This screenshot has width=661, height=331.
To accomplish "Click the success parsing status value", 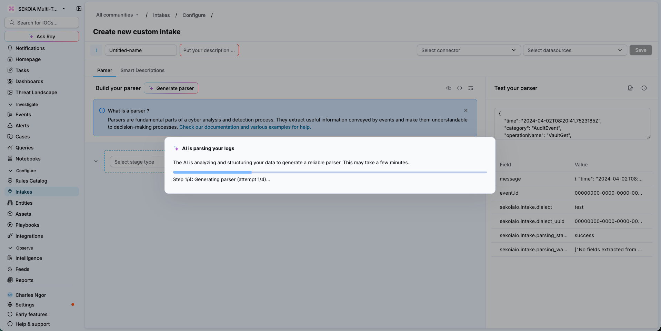I will 584,235.
